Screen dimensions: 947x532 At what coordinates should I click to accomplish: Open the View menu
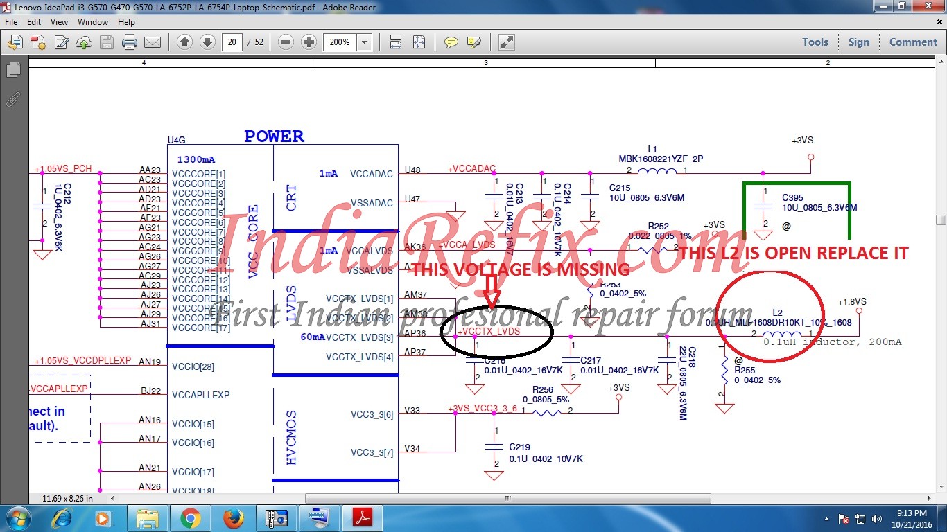(59, 22)
